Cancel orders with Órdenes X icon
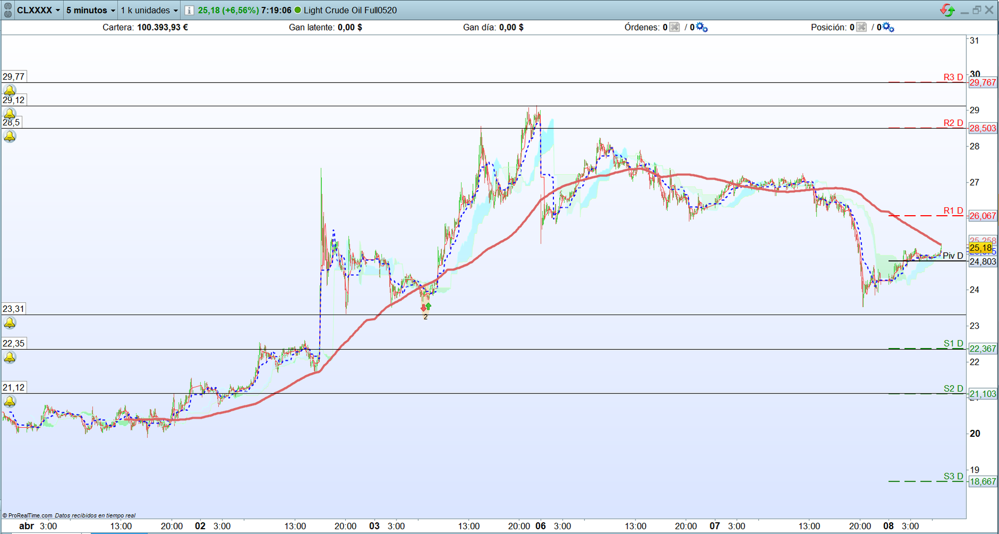The width and height of the screenshot is (999, 534). click(x=675, y=27)
